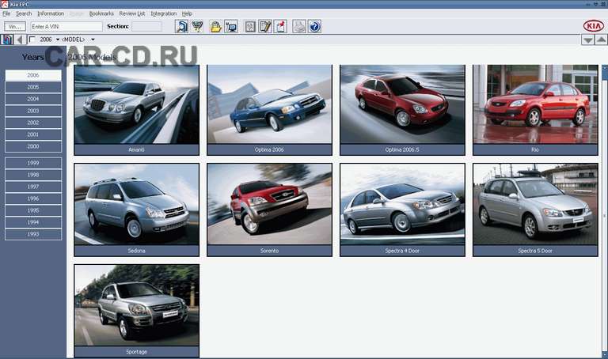This screenshot has width=608, height=359.
Task: Open the notepad with pencil icon
Action: pyautogui.click(x=265, y=26)
